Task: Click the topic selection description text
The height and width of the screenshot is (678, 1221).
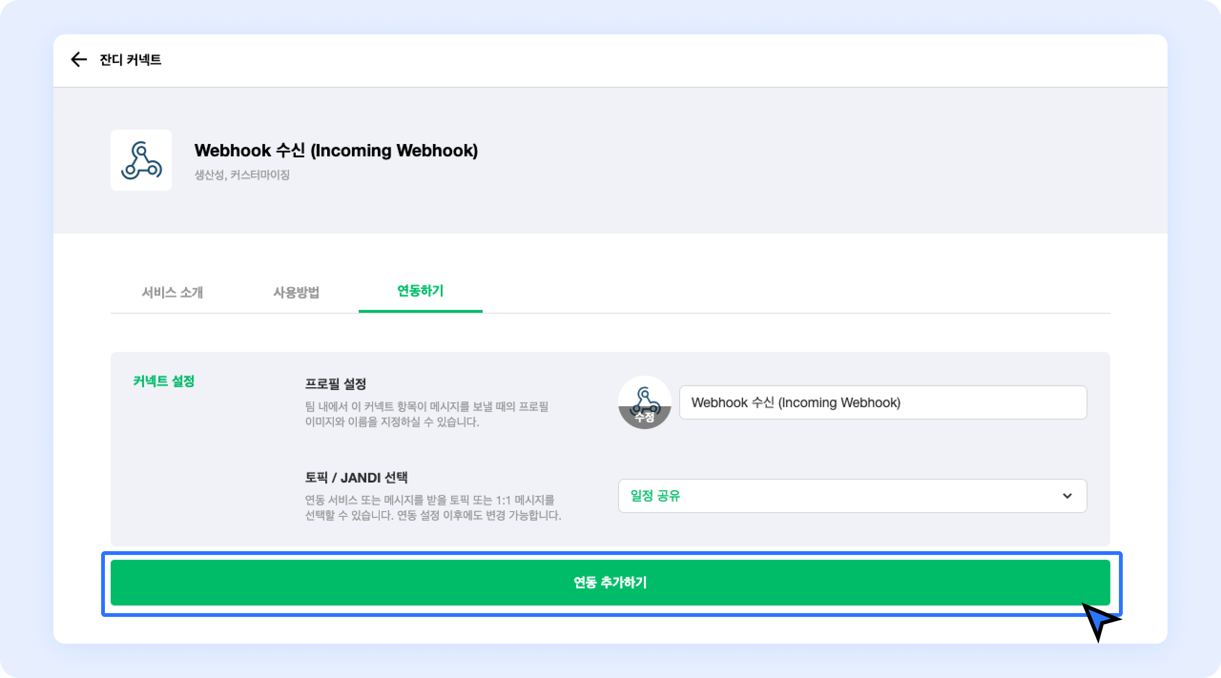Action: 433,508
